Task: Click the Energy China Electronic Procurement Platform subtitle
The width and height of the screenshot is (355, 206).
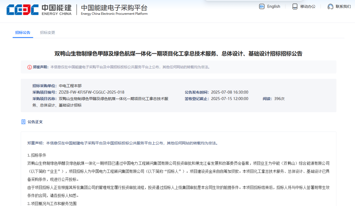Action: click(x=114, y=14)
